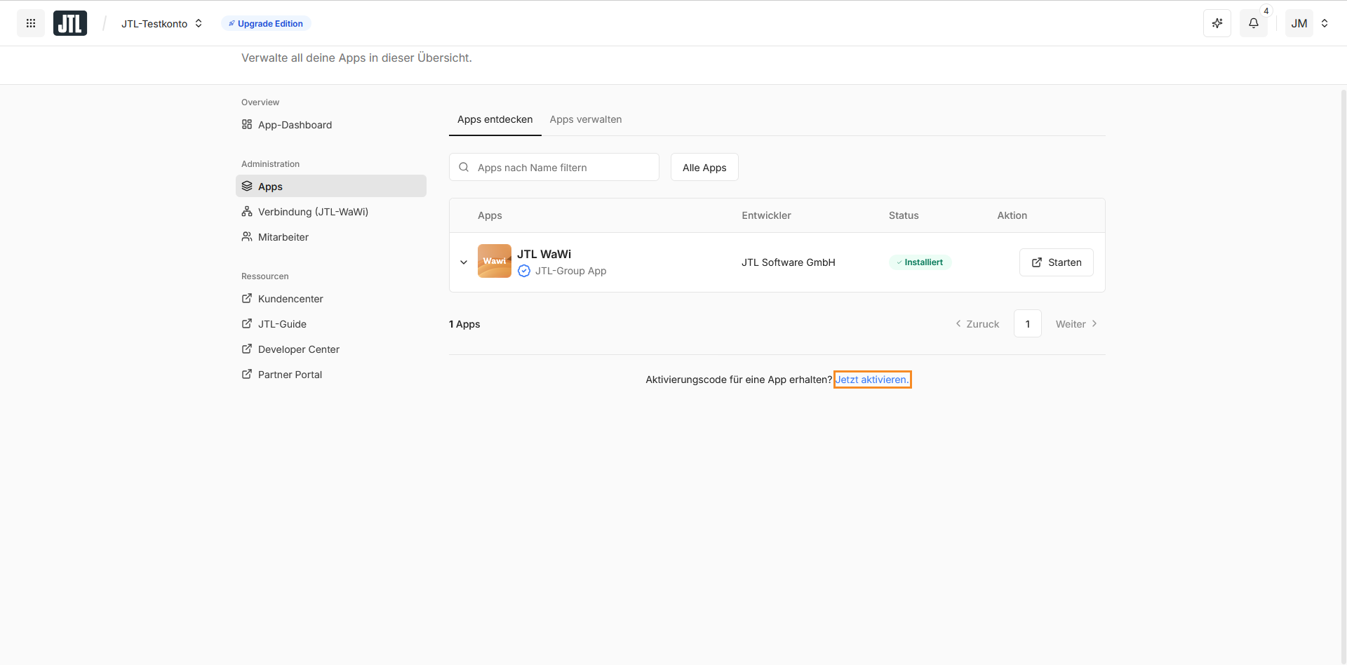Screen dimensions: 1347x665
Task: Expand the user menu chevron beside JM
Action: pos(1325,23)
